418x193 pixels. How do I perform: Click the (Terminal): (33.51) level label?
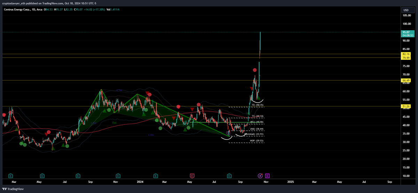pos(254,134)
